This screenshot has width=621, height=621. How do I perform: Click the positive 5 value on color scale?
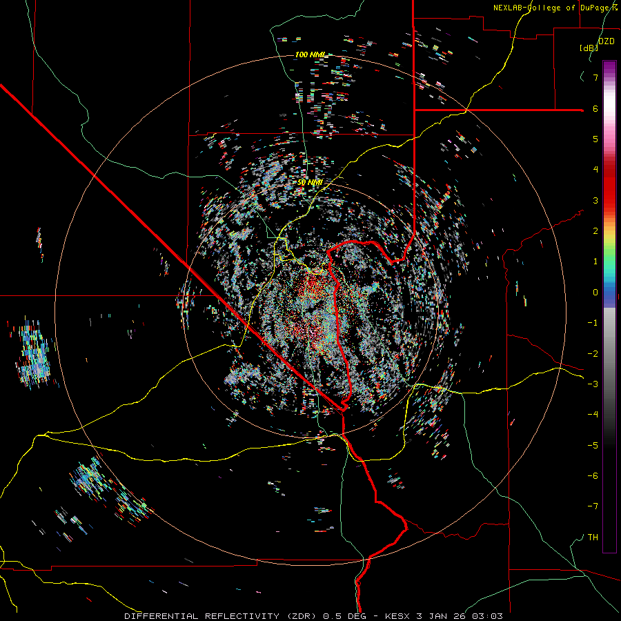tap(595, 139)
